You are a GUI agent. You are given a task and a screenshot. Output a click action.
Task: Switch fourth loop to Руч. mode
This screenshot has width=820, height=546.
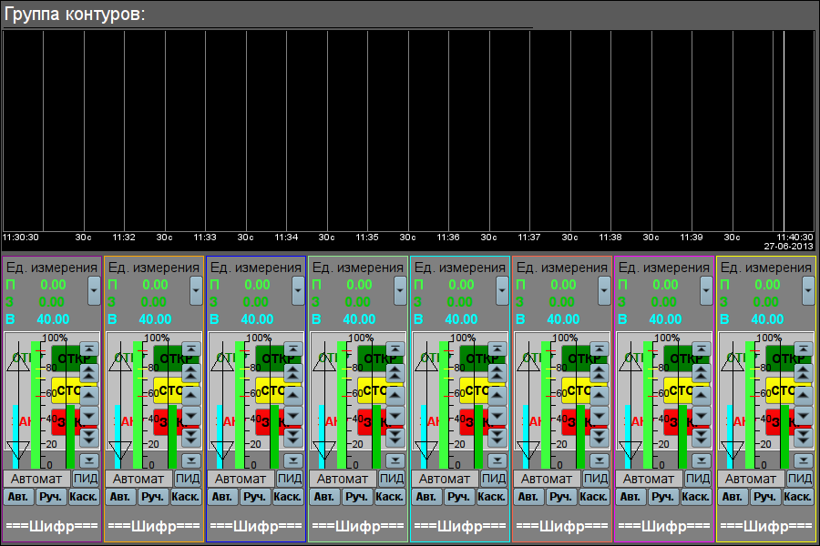pos(357,497)
